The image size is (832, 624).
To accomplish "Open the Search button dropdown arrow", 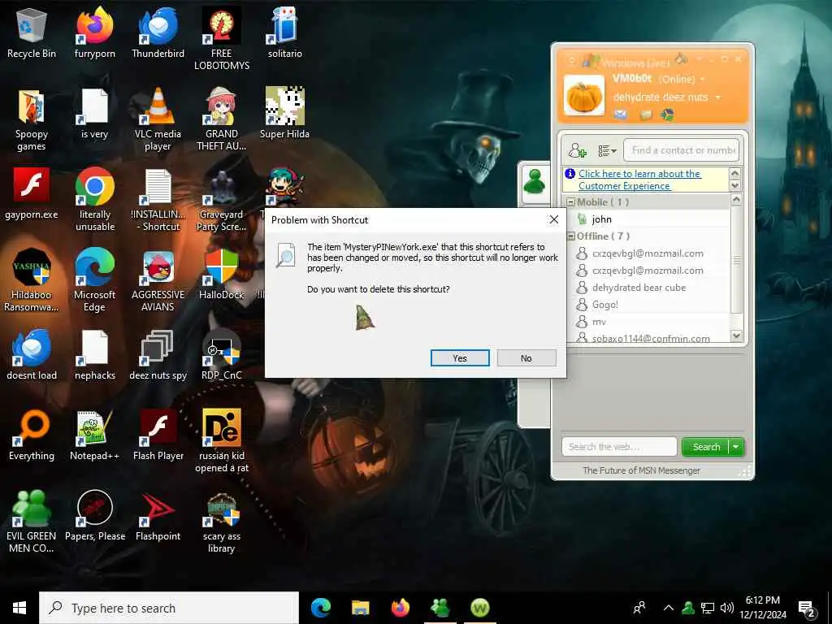I will [736, 447].
